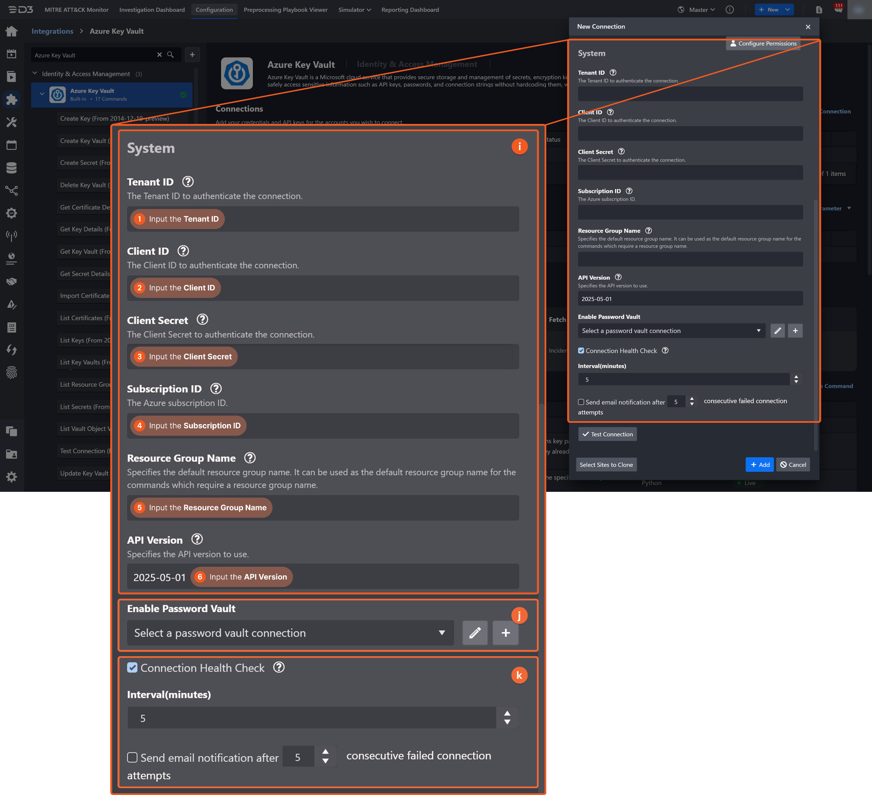872x795 pixels.
Task: Click the home icon in sidebar
Action: [x=11, y=32]
